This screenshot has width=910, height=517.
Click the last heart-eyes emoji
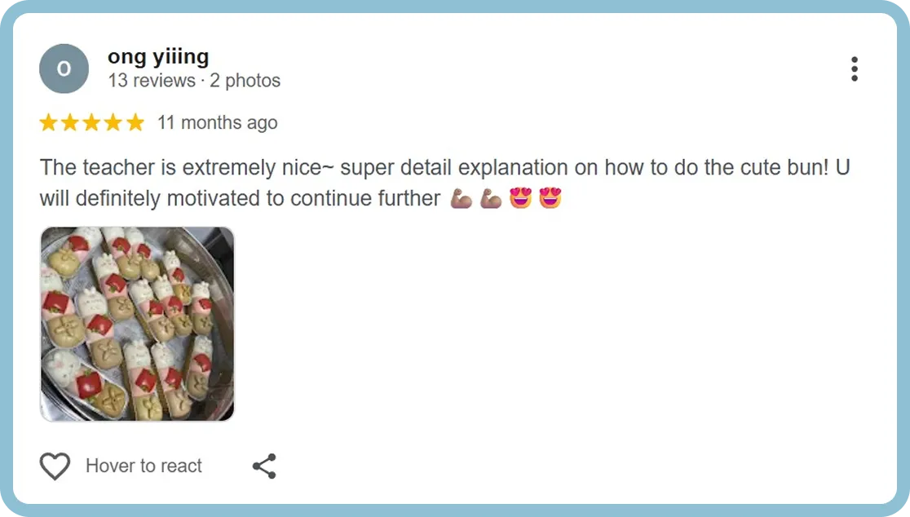click(550, 198)
